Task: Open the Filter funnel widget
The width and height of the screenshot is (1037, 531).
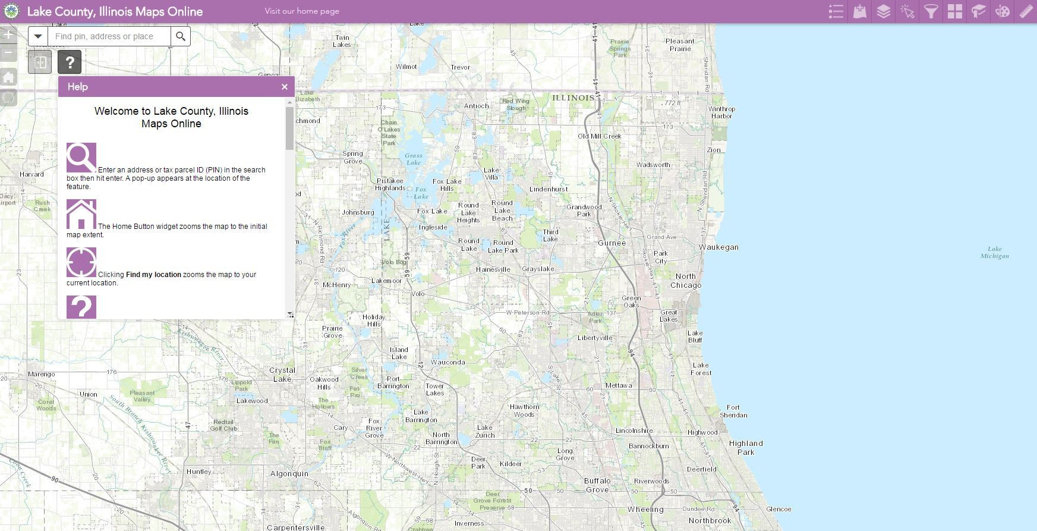Action: [931, 12]
